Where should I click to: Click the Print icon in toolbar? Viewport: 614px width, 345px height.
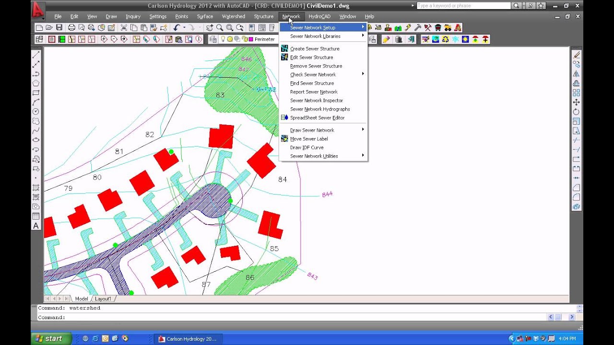click(x=71, y=28)
